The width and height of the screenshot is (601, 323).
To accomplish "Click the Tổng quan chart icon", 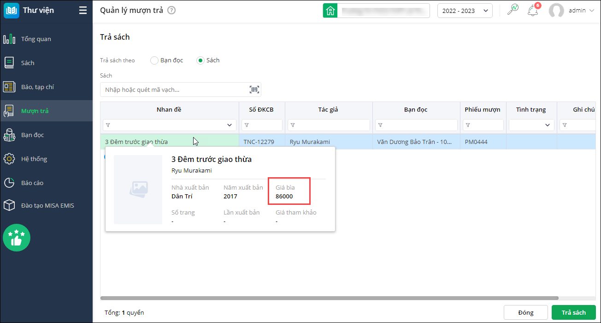I will coord(10,39).
